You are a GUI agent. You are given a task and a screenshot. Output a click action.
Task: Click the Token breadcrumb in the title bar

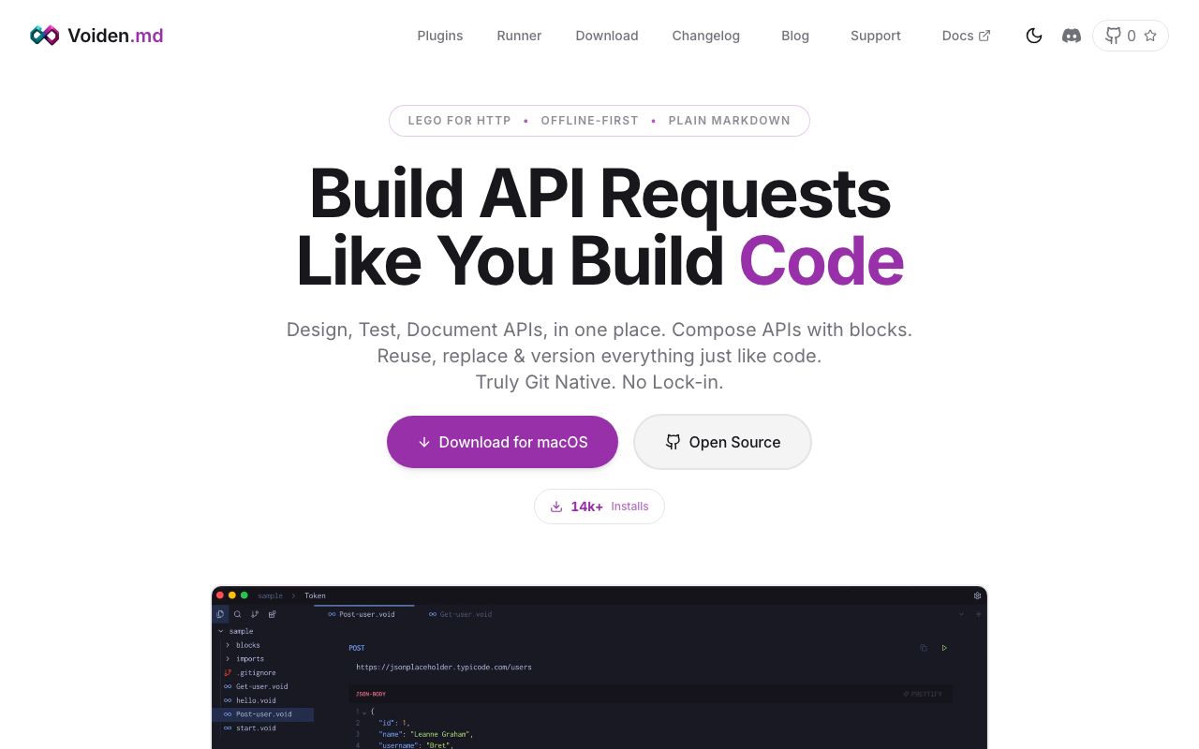[315, 595]
